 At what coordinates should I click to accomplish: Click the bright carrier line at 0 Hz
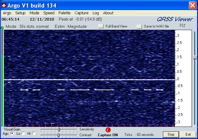89,80
